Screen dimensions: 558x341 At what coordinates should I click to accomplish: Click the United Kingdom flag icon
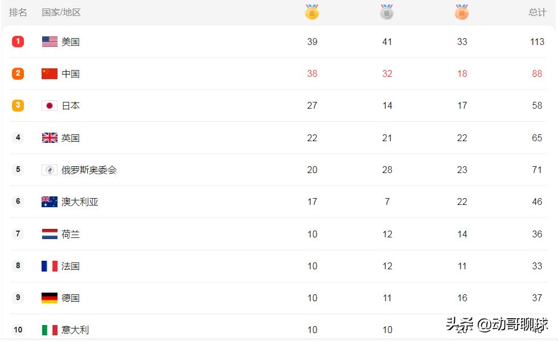pyautogui.click(x=50, y=138)
